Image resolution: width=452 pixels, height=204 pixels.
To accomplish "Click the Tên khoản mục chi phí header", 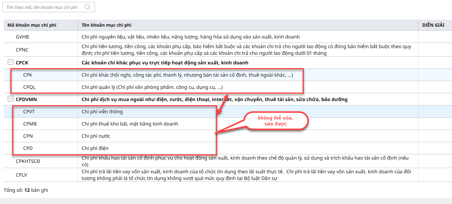I will point(107,25).
